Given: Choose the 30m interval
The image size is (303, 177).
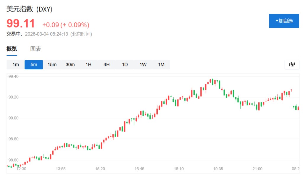Looking at the screenshot, I should [70, 65].
